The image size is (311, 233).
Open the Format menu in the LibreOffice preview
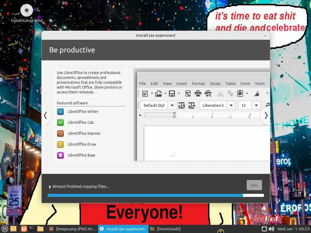point(198,83)
